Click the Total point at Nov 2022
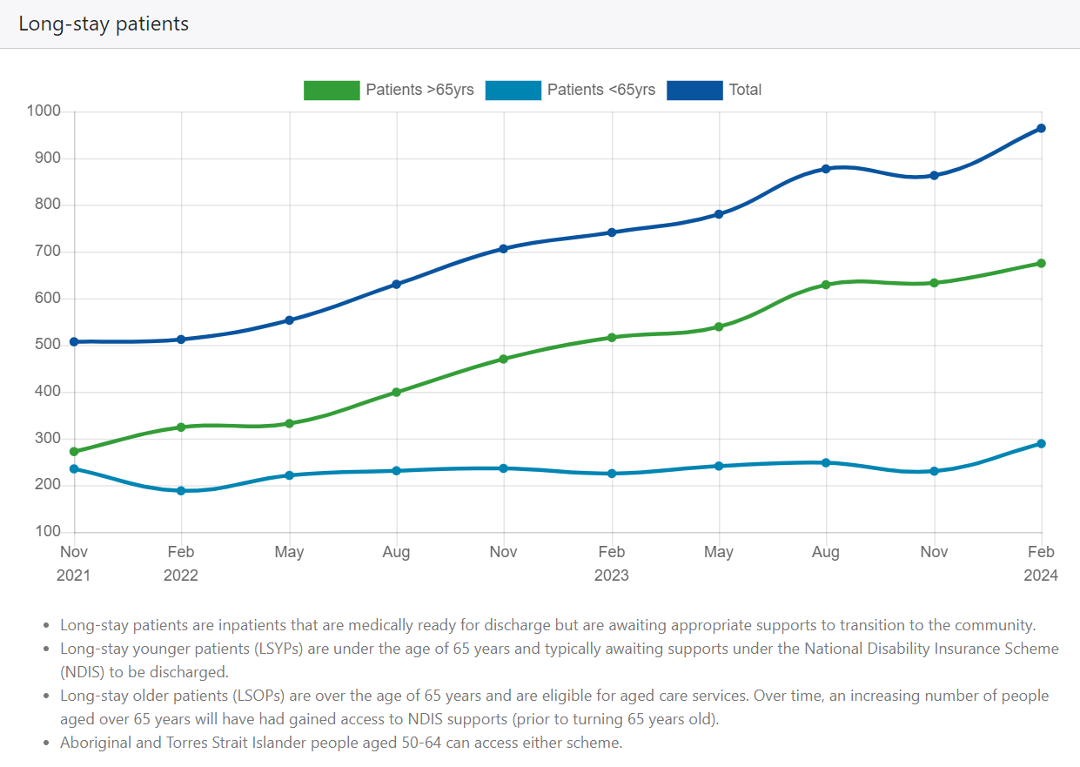1080x767 pixels. [504, 249]
